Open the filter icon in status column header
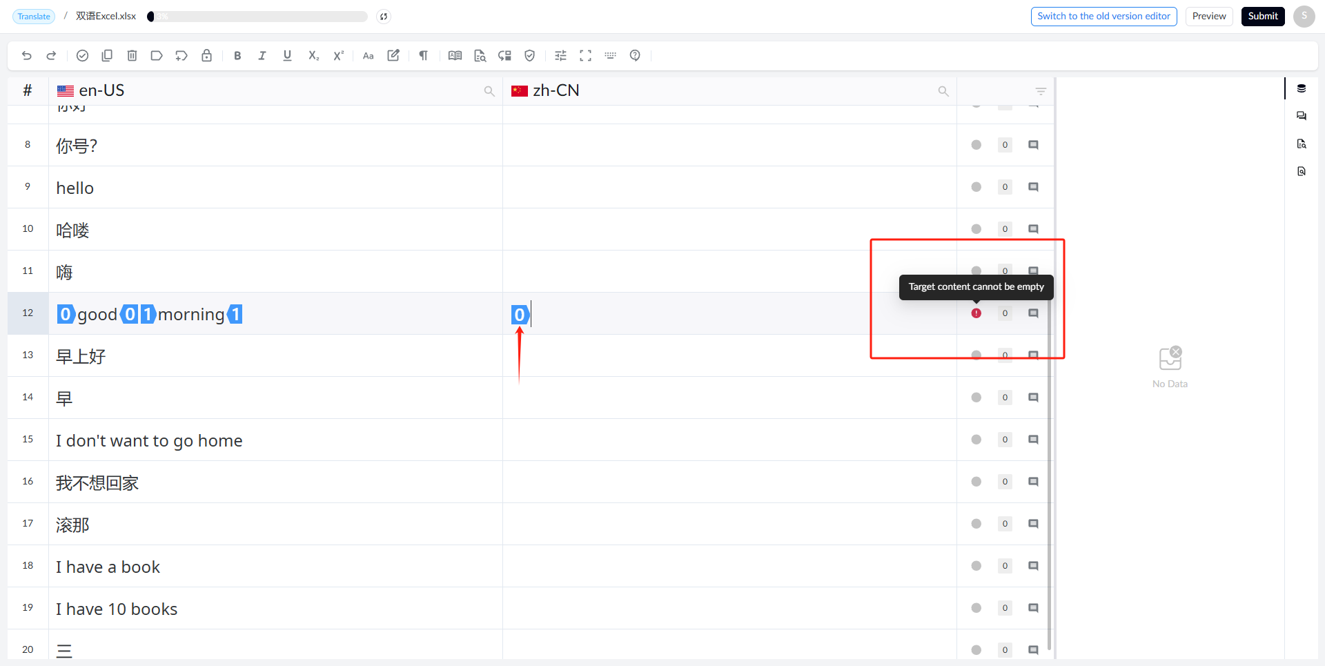This screenshot has width=1325, height=666. [x=1041, y=91]
